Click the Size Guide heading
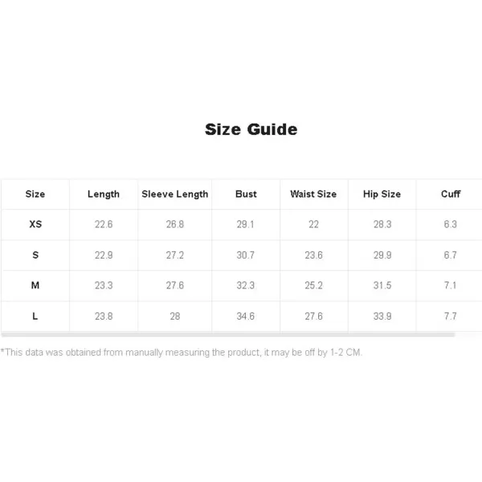The width and height of the screenshot is (482, 482). 251,129
